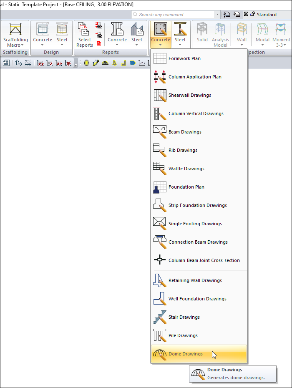Click the crossed axis grid toolbar icon
This screenshot has height=388, width=292.
click(28, 63)
